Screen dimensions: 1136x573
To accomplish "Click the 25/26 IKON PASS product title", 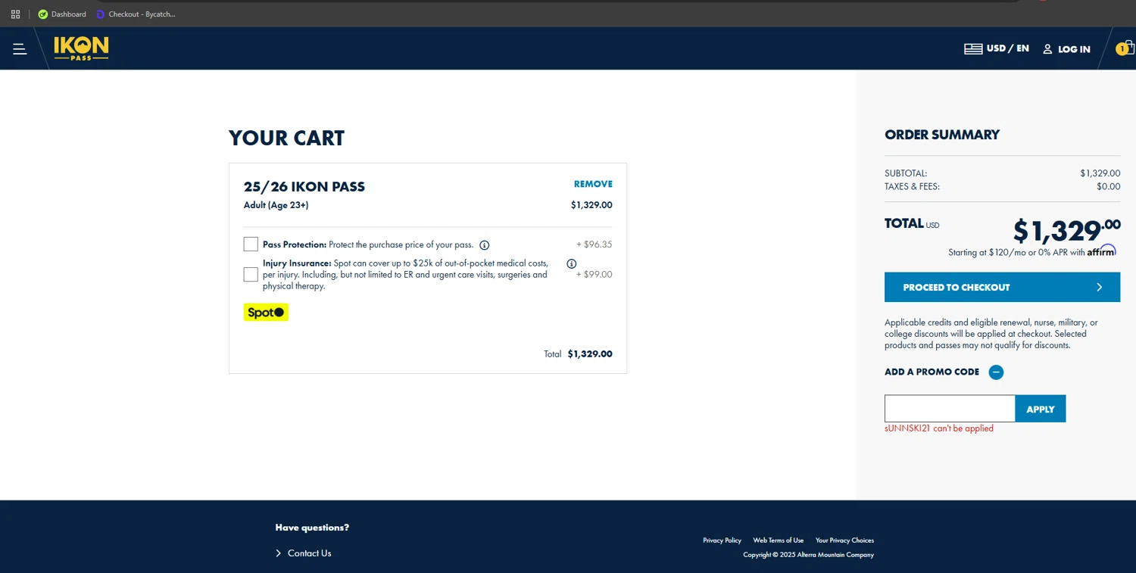I will point(304,187).
